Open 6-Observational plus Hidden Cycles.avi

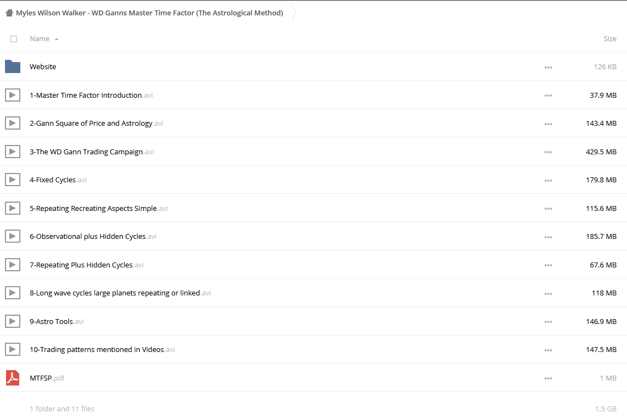93,237
